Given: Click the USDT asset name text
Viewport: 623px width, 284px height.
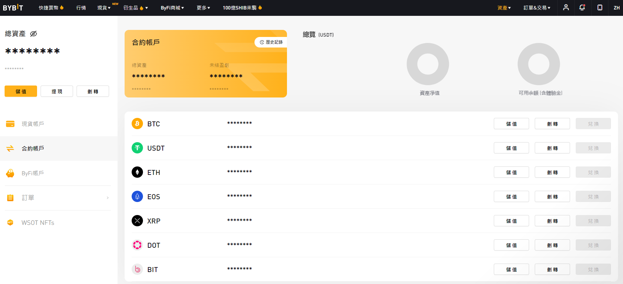Looking at the screenshot, I should click(156, 148).
